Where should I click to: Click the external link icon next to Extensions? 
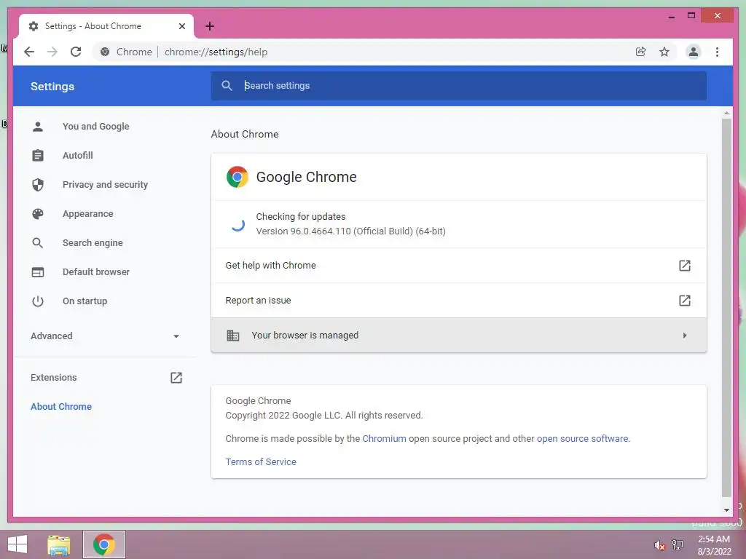point(176,378)
